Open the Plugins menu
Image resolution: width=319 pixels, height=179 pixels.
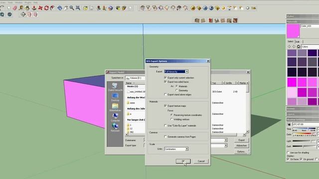[x=28, y=2]
